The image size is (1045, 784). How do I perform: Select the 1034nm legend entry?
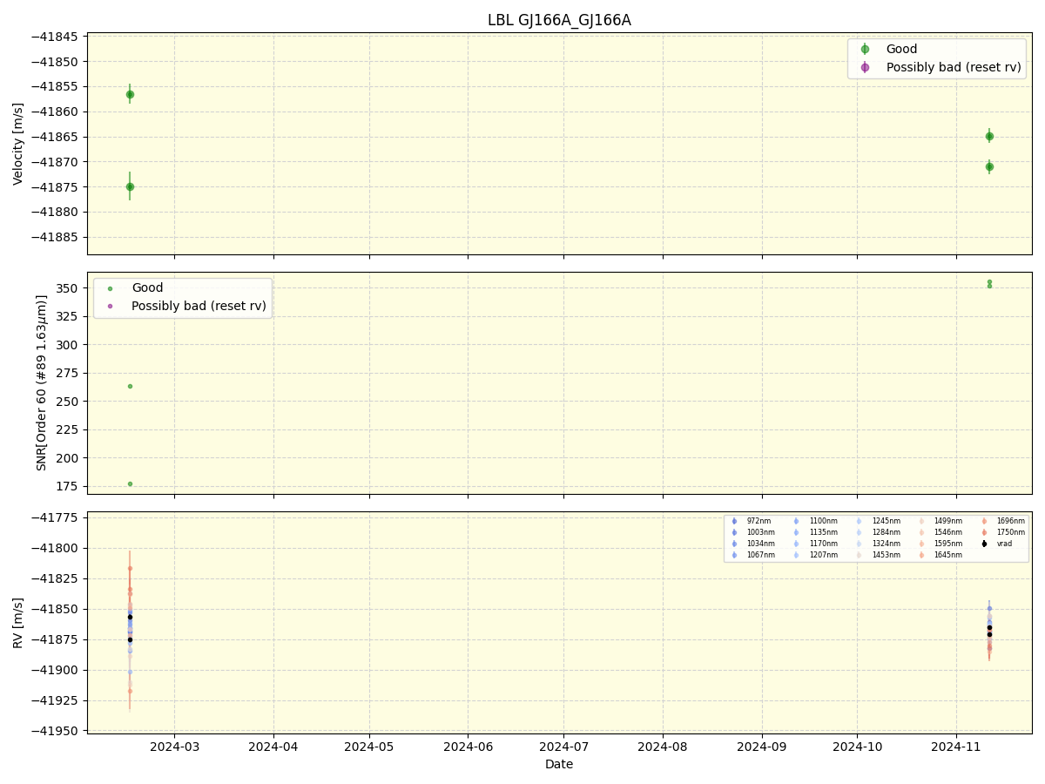tap(752, 544)
